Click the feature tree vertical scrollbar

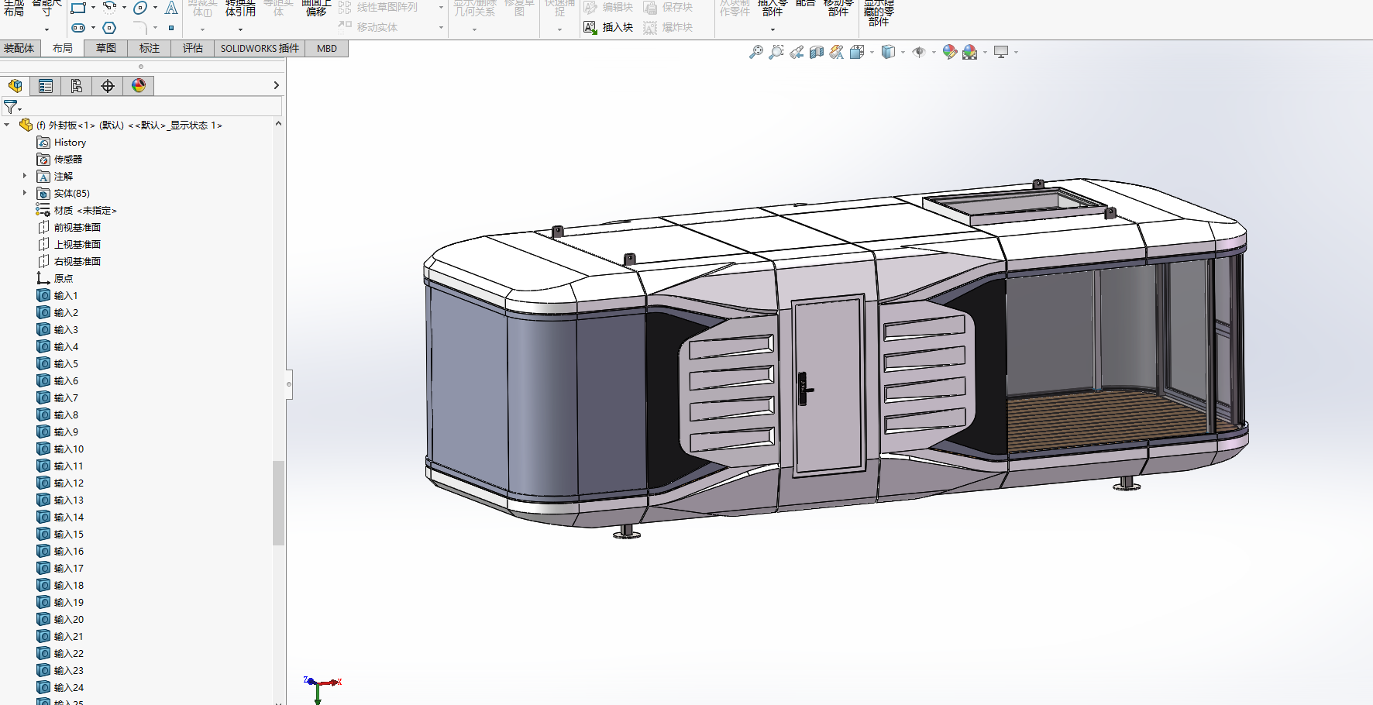[x=278, y=504]
